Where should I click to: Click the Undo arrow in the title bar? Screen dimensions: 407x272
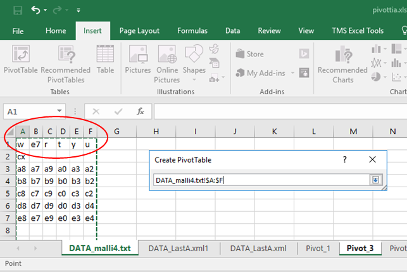click(35, 11)
